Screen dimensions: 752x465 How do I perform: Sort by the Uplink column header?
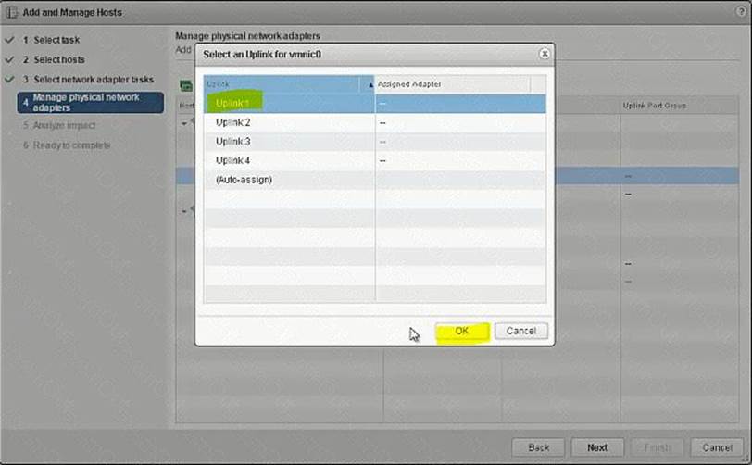pos(287,84)
